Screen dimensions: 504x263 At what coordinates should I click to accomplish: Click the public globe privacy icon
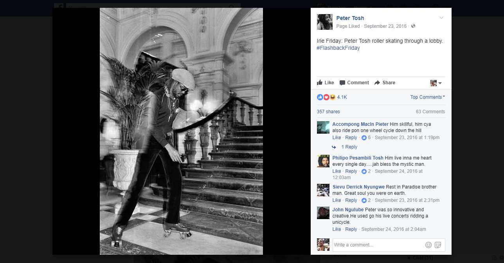[x=413, y=26]
